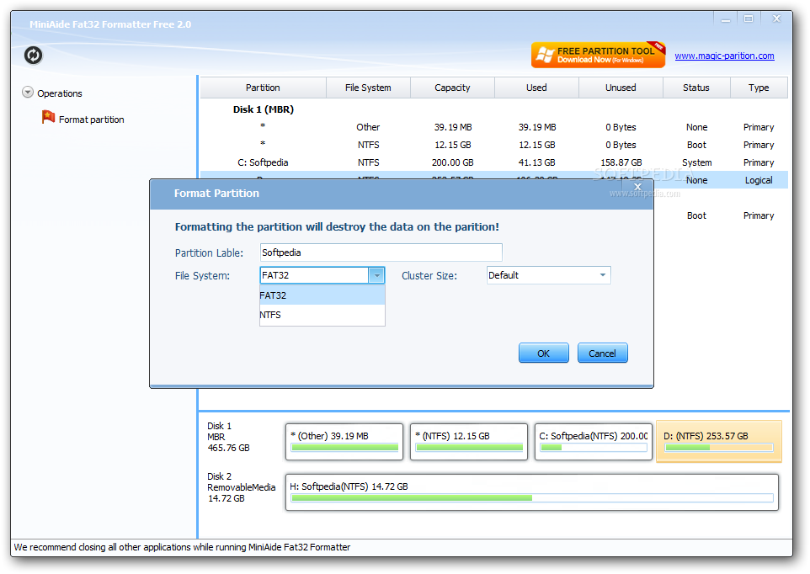
Task: Minimize the MiniAide window
Action: pyautogui.click(x=726, y=19)
